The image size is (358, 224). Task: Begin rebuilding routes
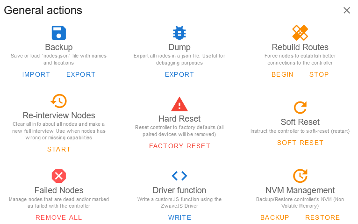(x=282, y=74)
